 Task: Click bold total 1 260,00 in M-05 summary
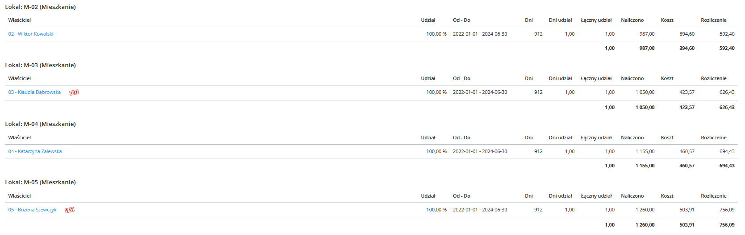(645, 225)
